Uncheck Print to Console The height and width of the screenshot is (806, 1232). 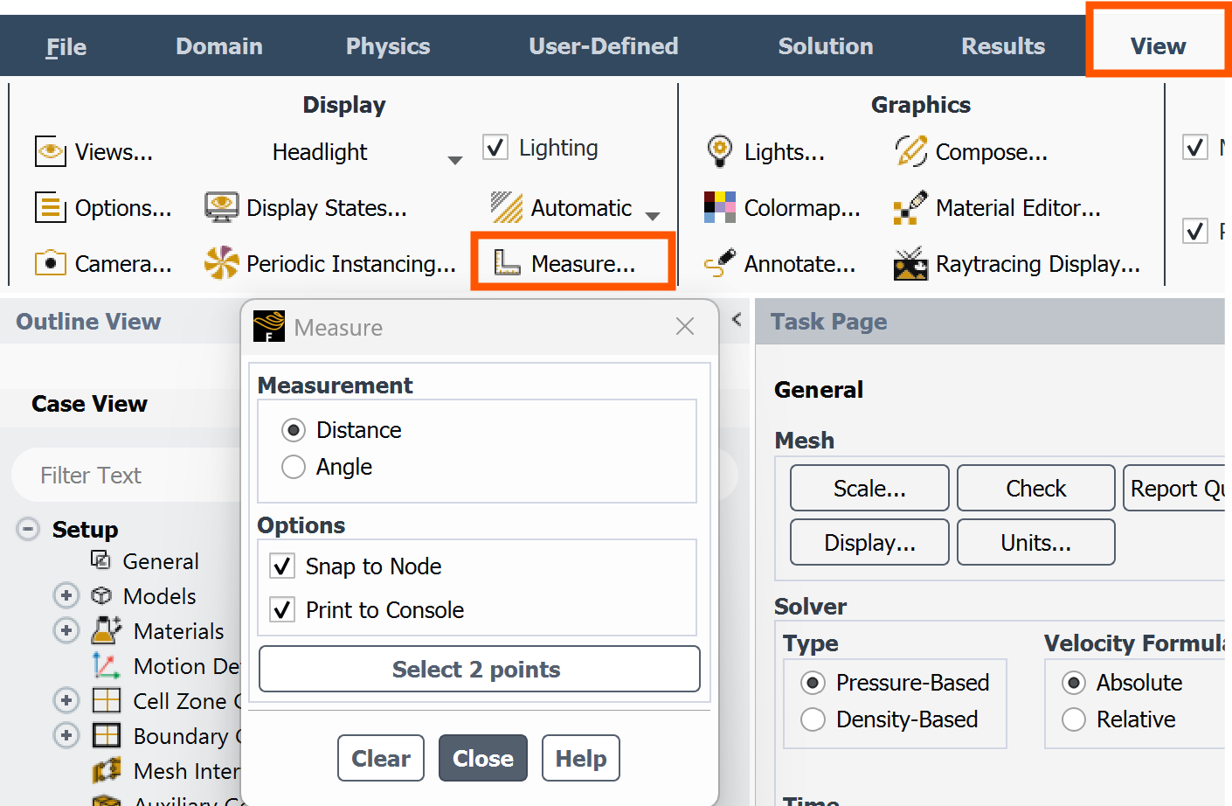coord(282,609)
